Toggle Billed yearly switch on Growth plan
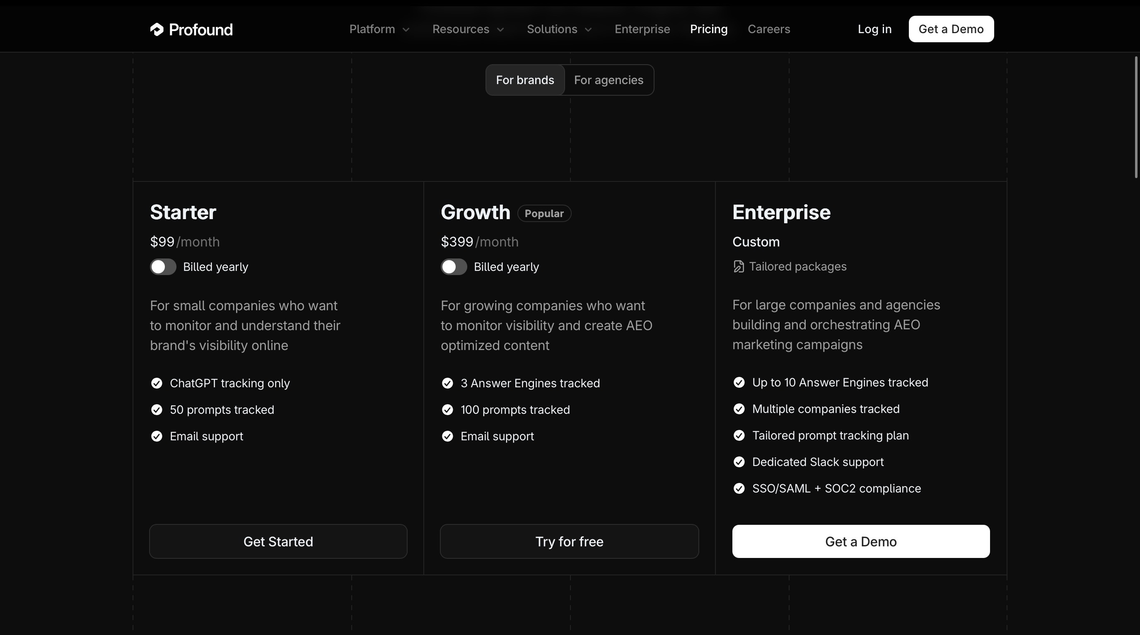 pos(454,267)
